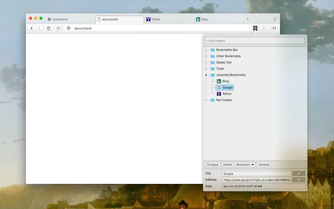Expand the My Folders tree node
Image resolution: width=334 pixels, height=209 pixels.
click(x=206, y=100)
